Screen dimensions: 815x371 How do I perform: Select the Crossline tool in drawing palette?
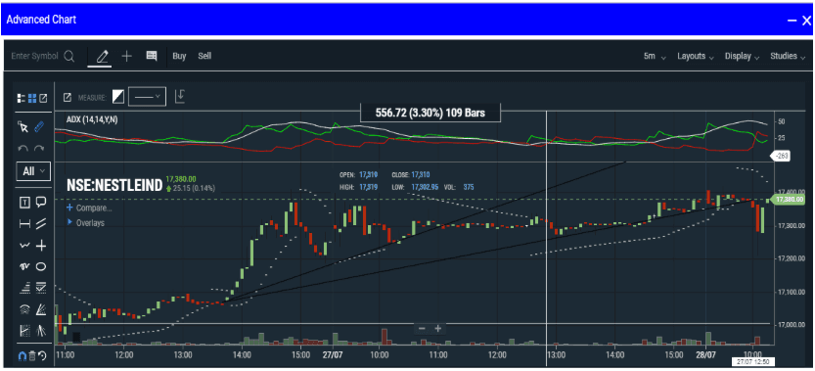click(x=40, y=246)
